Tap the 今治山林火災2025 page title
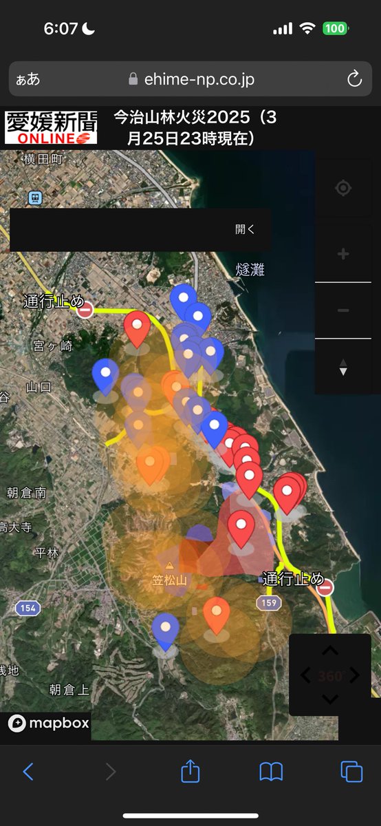381x826 pixels. click(x=195, y=127)
